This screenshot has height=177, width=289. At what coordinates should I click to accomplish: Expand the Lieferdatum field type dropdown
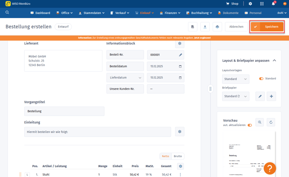pyautogui.click(x=125, y=78)
